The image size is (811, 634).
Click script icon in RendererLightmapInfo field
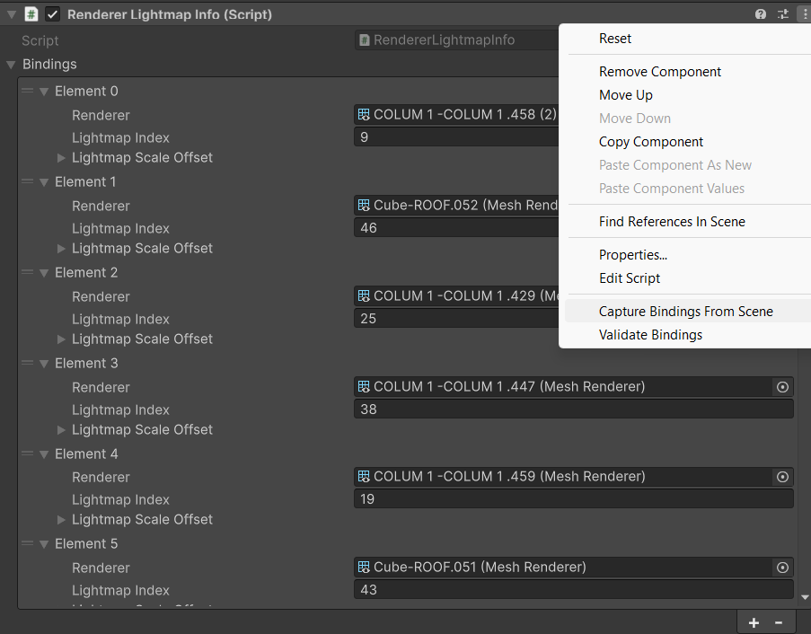tap(365, 40)
